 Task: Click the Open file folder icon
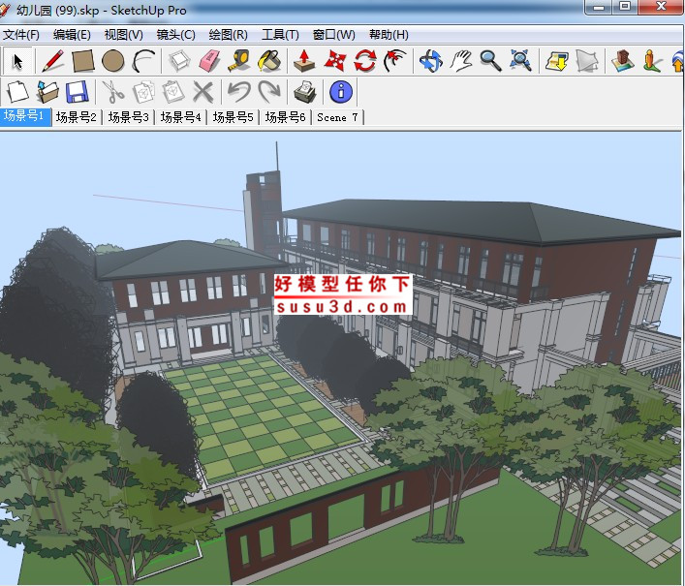47,92
